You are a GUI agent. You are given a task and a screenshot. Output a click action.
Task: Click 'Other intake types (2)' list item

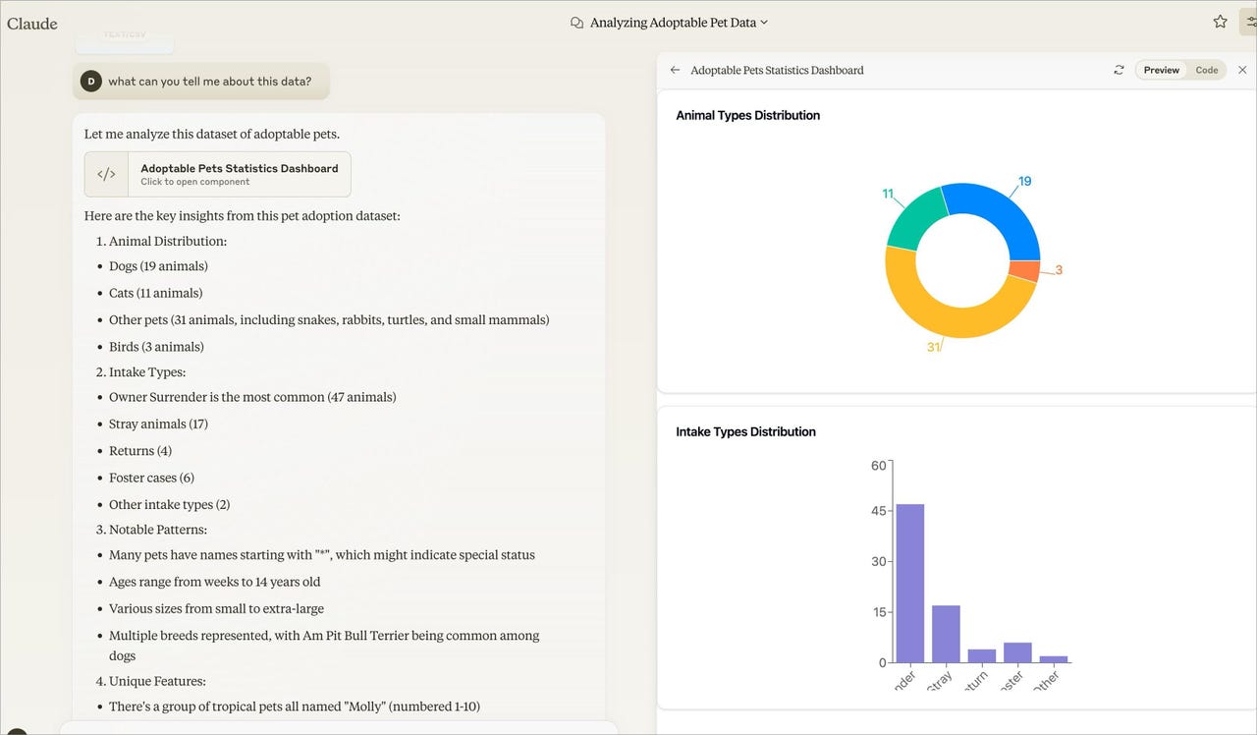coord(169,504)
